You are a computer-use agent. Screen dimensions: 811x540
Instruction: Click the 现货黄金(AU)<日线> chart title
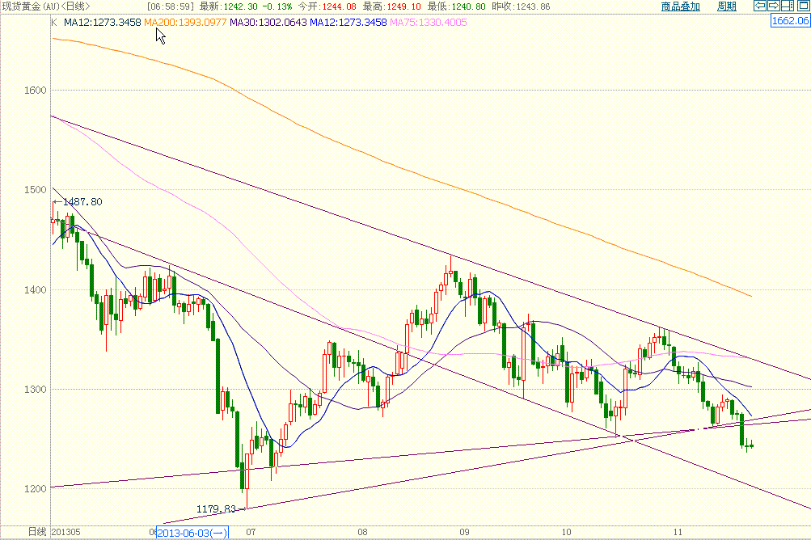(x=46, y=6)
